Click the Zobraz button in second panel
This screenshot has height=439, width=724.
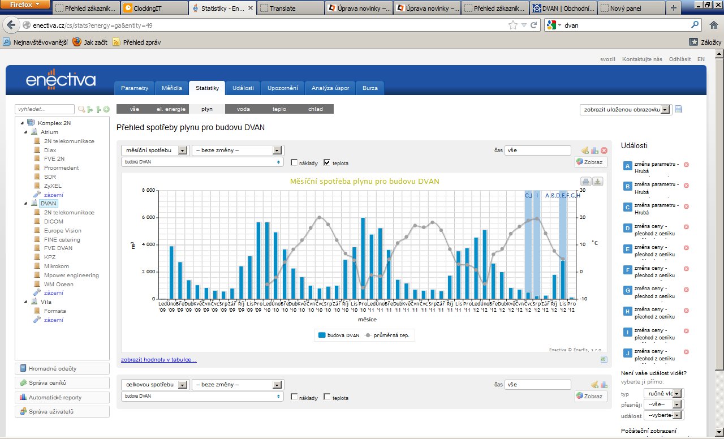pos(591,396)
